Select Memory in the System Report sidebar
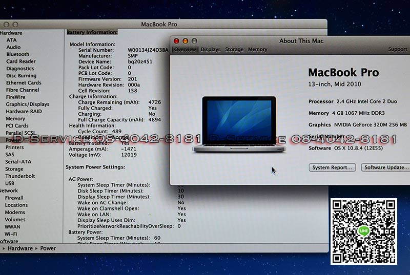 pos(15,119)
